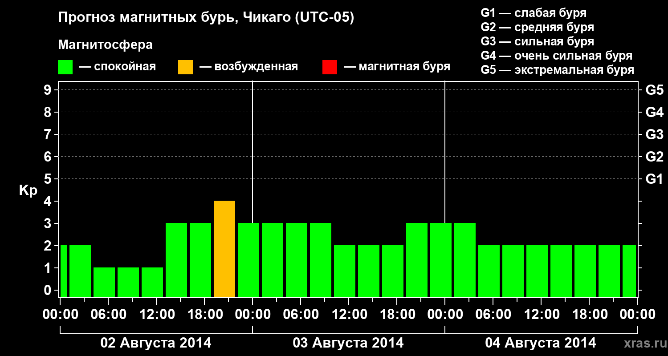
Task: Click the right-axis 'G3' storm level label
Action: [x=655, y=134]
